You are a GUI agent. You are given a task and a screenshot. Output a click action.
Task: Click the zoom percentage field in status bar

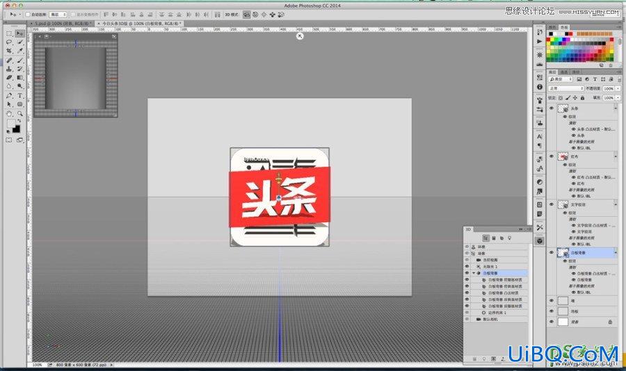37,365
